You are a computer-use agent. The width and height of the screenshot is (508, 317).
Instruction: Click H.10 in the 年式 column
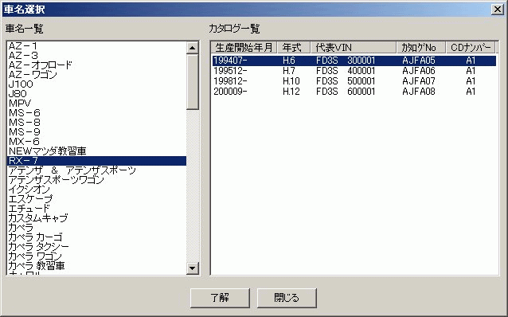[x=291, y=81]
